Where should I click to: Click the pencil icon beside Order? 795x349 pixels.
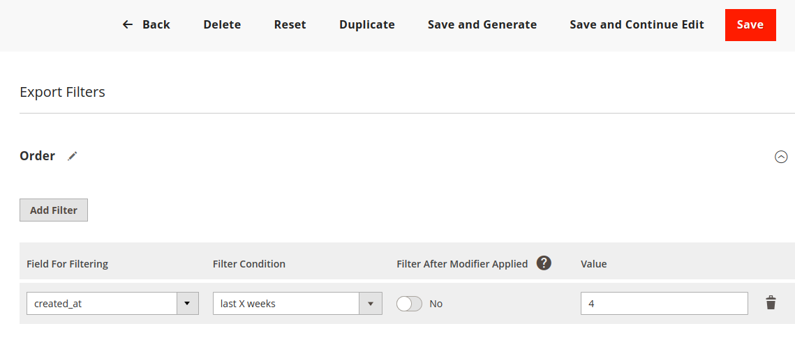tap(73, 156)
